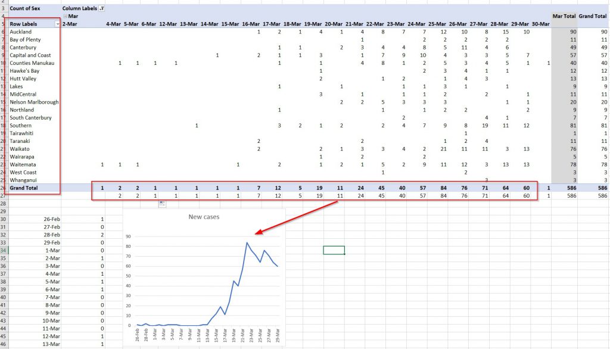Select the Southern row label

coord(21,126)
